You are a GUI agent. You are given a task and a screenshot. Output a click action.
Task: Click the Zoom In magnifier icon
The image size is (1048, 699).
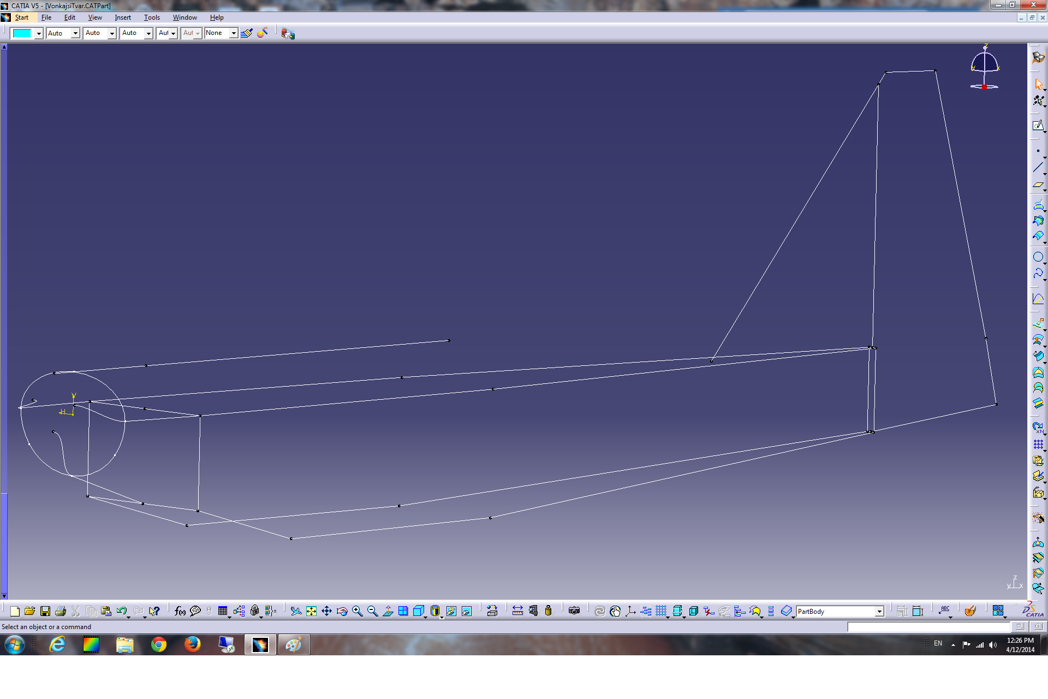coord(358,611)
